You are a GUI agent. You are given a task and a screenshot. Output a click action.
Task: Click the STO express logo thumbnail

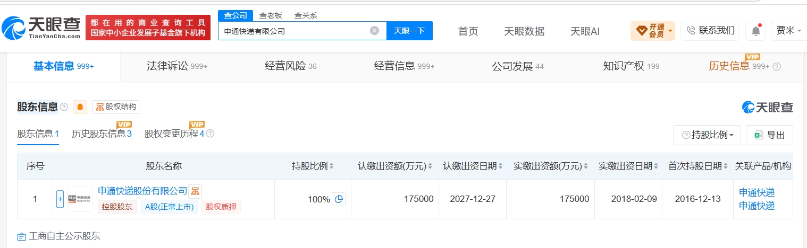(79, 199)
